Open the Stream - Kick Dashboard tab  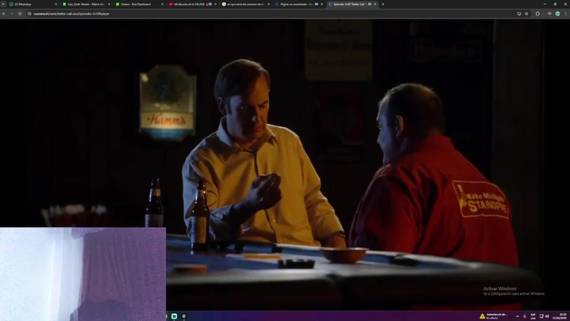139,4
